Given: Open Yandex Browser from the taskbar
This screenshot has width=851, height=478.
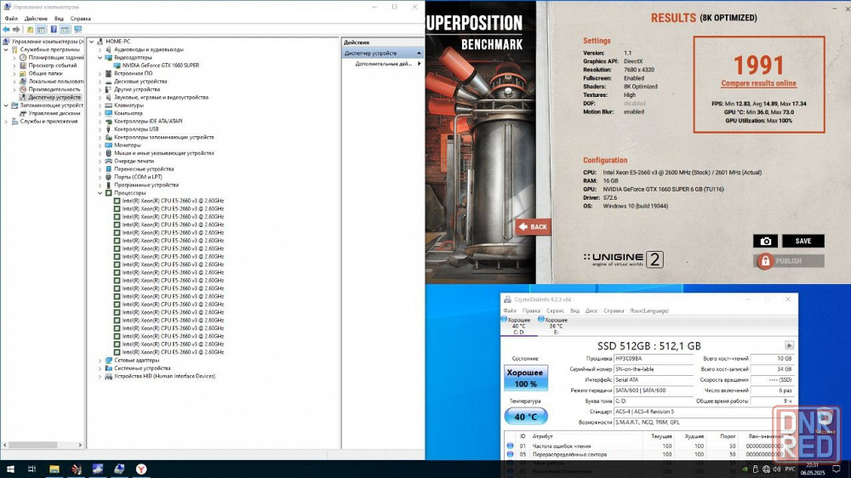Looking at the screenshot, I should 141,469.
